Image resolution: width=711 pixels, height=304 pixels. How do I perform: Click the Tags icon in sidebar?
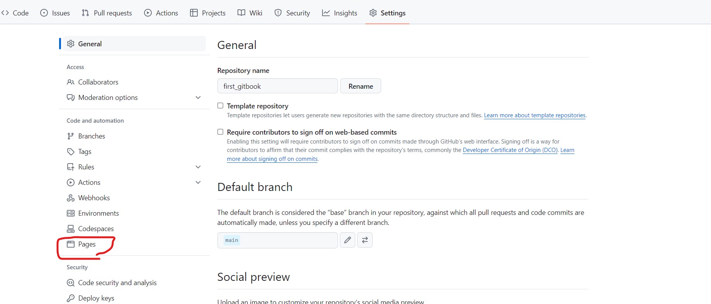click(71, 152)
